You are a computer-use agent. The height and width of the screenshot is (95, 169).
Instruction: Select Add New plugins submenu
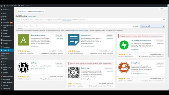3,56
